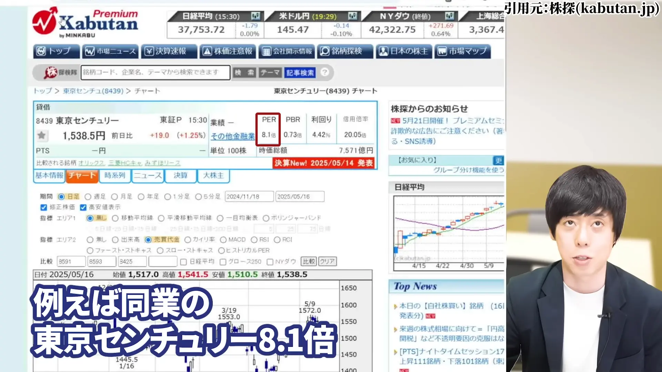
Task: Click the 検索 search button
Action: point(244,72)
